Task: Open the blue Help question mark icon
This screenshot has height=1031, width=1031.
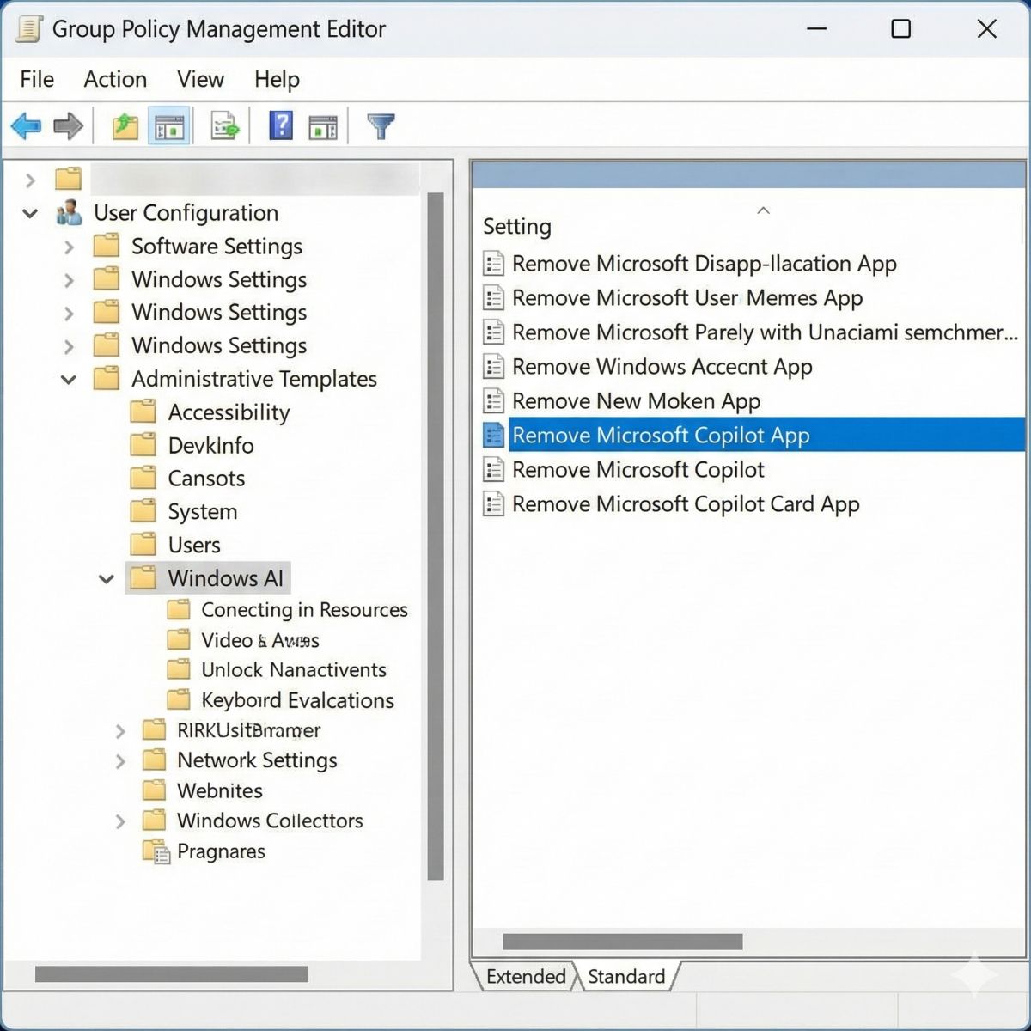Action: 280,127
